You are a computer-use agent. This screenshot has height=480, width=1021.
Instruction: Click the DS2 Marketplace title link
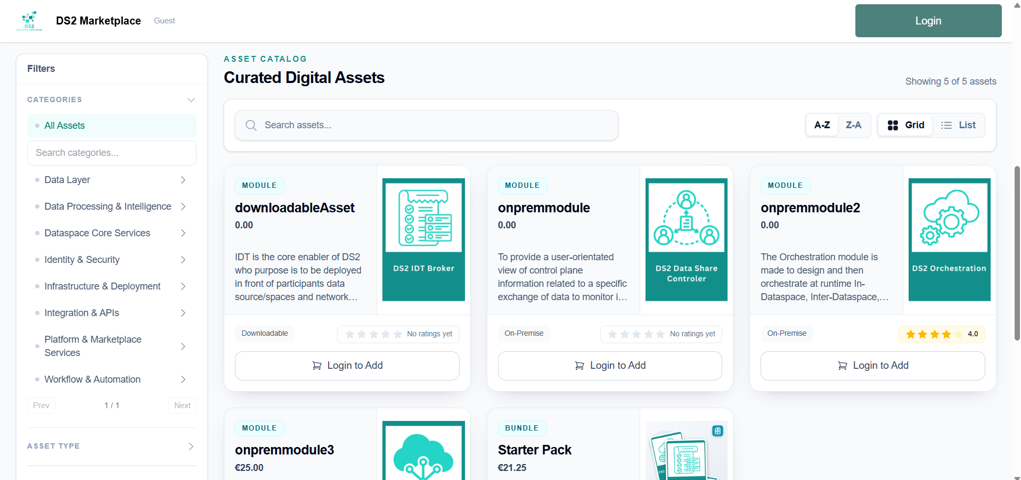(x=99, y=21)
